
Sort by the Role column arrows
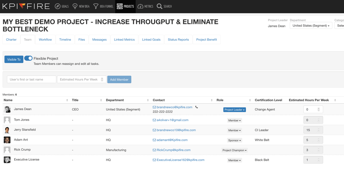pyautogui.click(x=250, y=100)
